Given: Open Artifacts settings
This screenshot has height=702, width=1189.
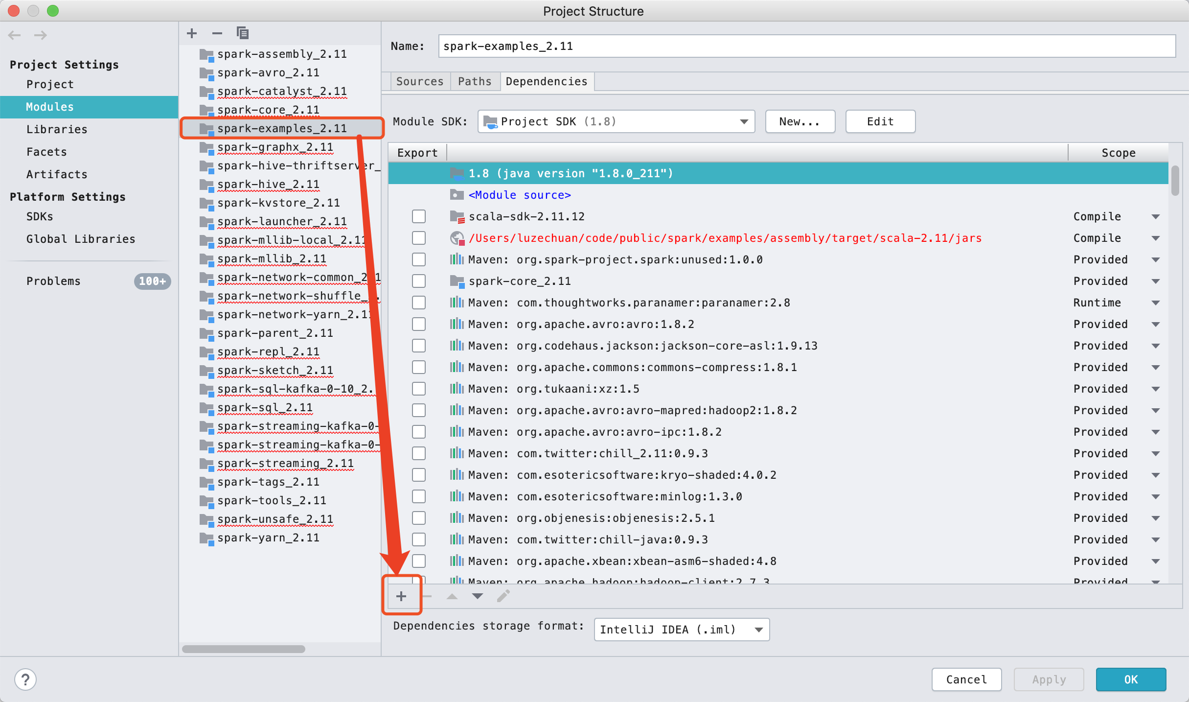Looking at the screenshot, I should [57, 174].
